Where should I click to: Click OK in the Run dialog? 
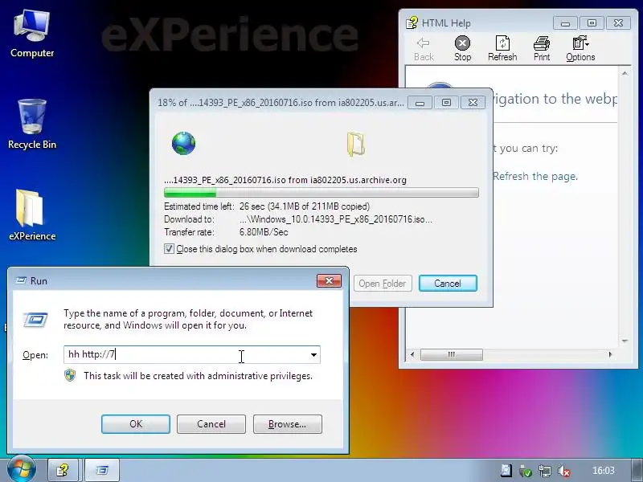[x=136, y=424]
